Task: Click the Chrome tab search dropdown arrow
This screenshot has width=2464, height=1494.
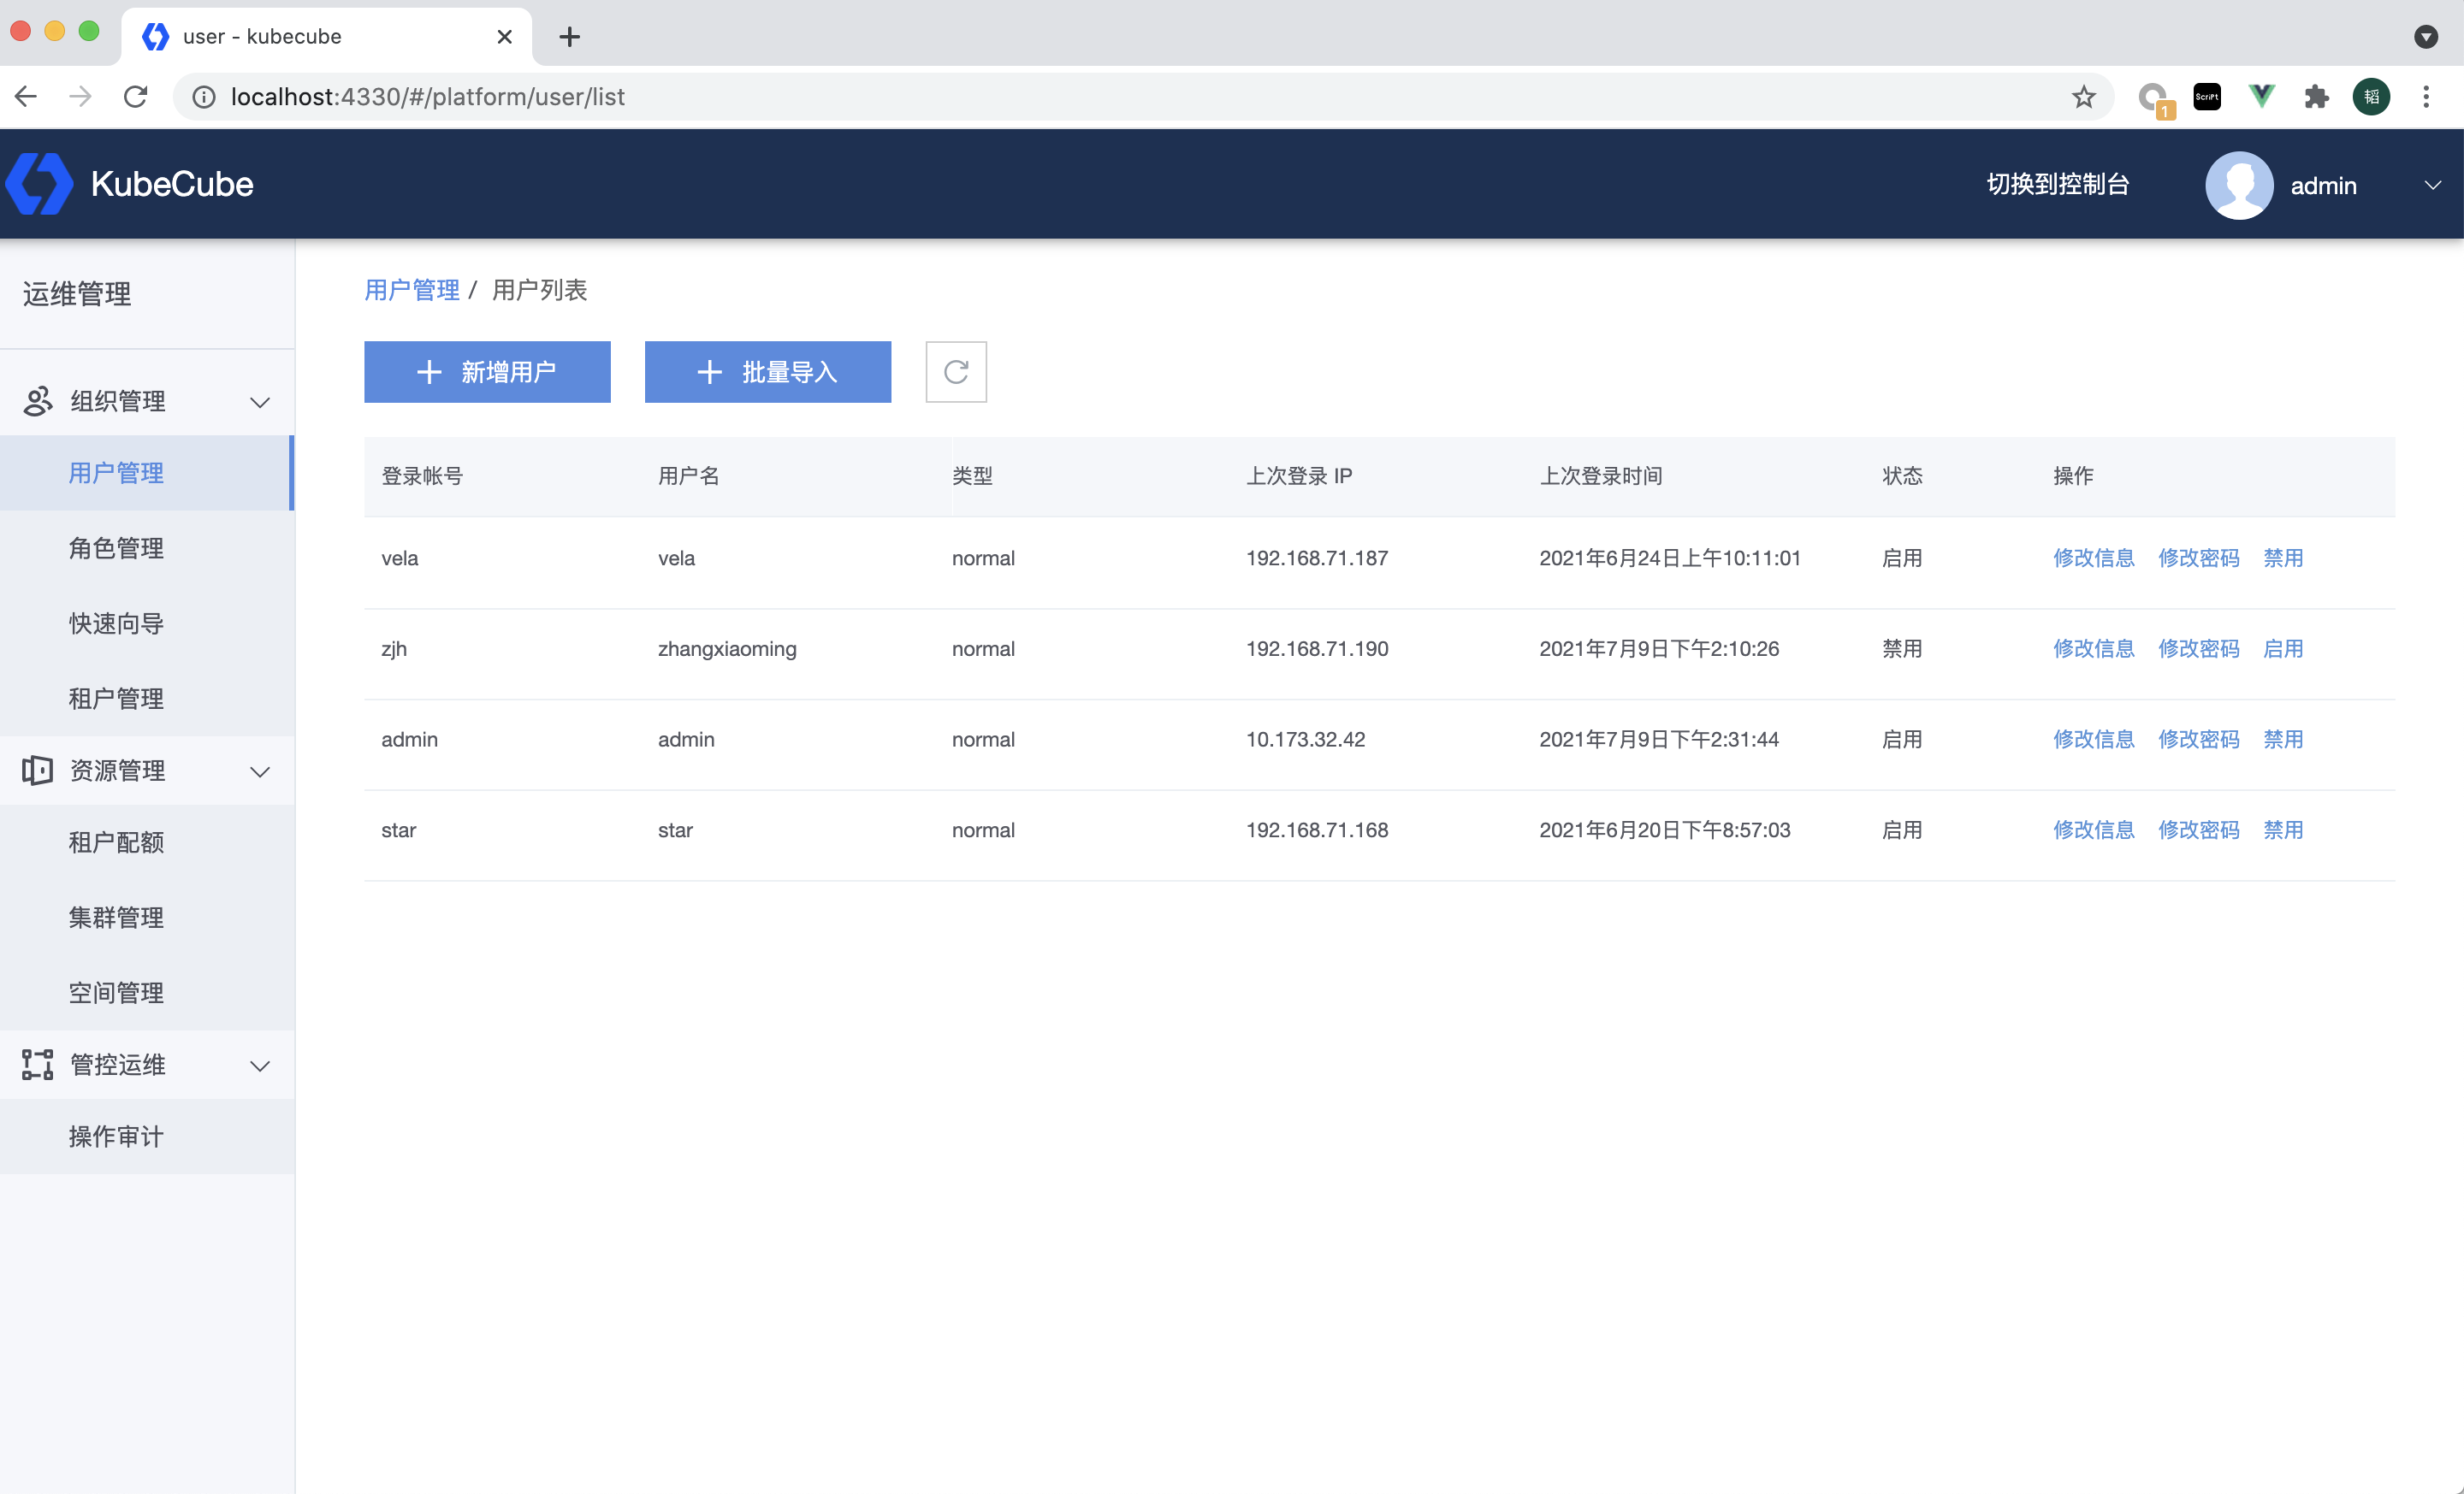Action: 2426,37
